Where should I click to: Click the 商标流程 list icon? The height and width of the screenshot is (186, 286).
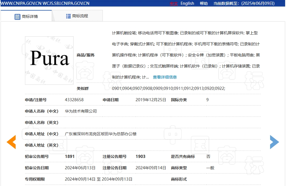(x=68, y=16)
